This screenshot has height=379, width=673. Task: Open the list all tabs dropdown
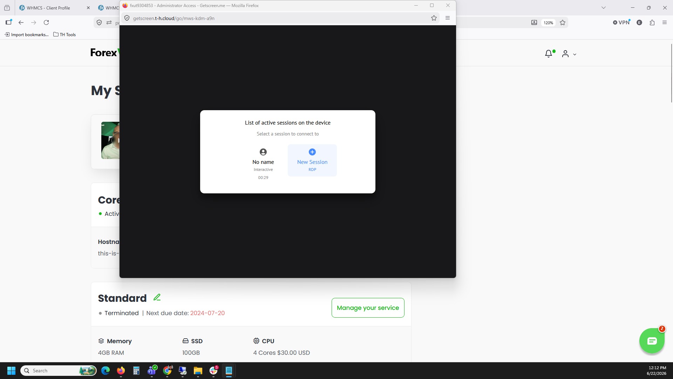point(604,8)
